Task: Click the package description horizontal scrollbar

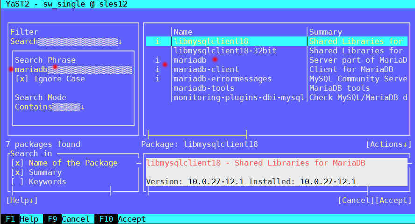Action: pos(258,191)
